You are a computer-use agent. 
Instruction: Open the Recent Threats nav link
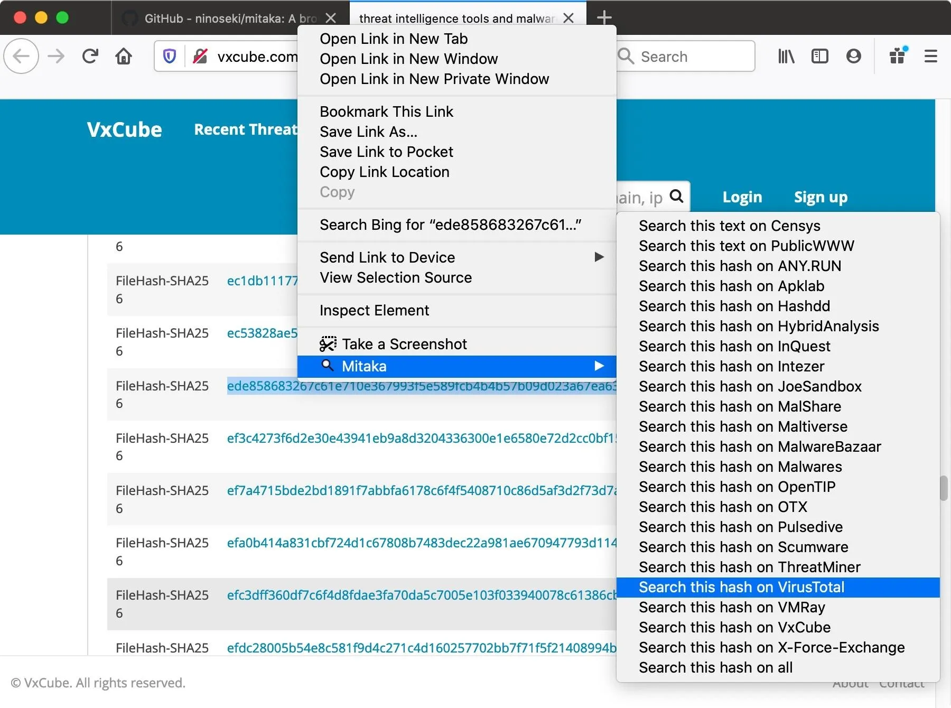pyautogui.click(x=246, y=129)
